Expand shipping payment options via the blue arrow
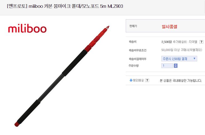 click(x=194, y=59)
